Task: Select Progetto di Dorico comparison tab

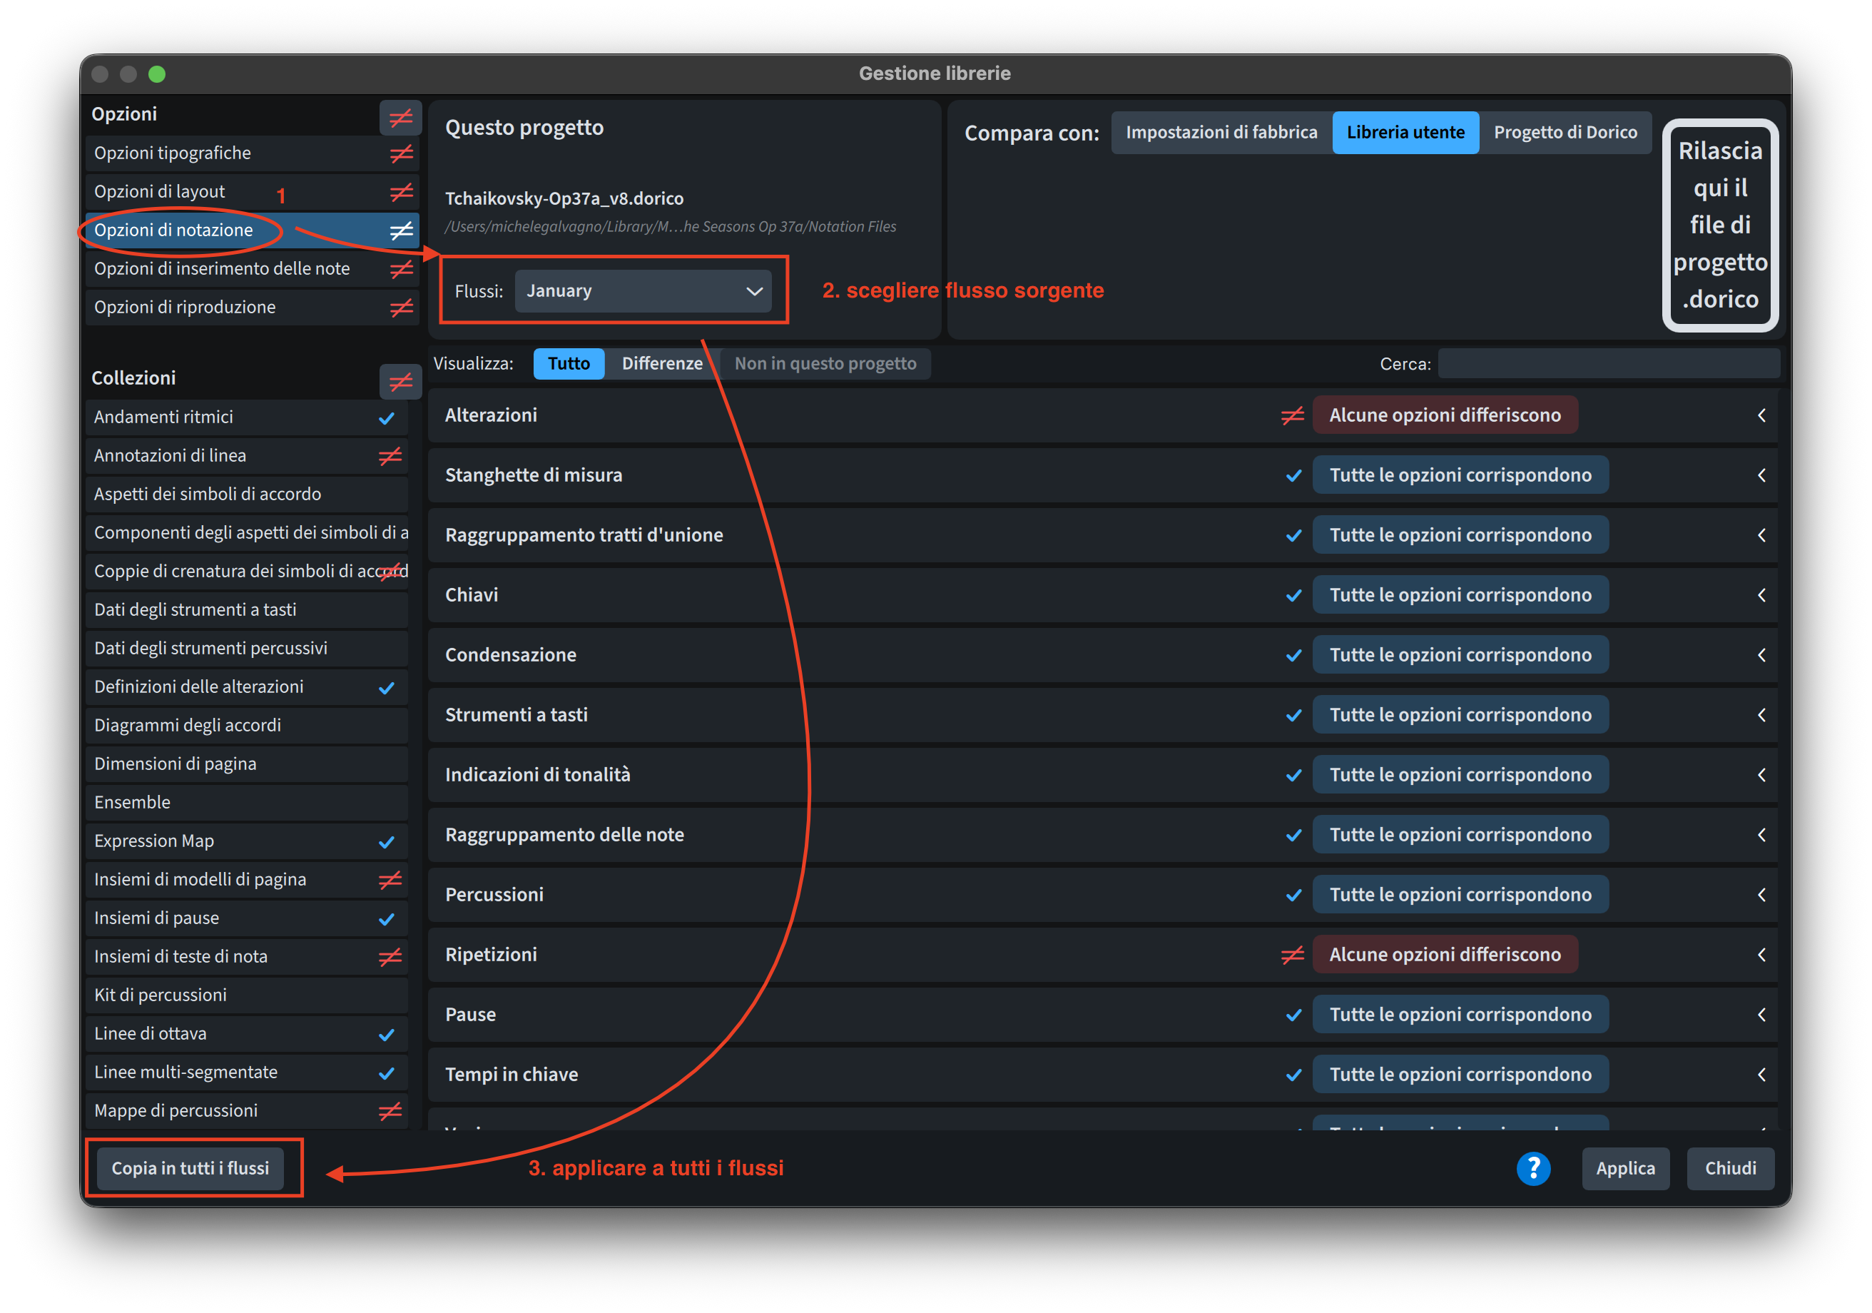Action: click(x=1565, y=132)
